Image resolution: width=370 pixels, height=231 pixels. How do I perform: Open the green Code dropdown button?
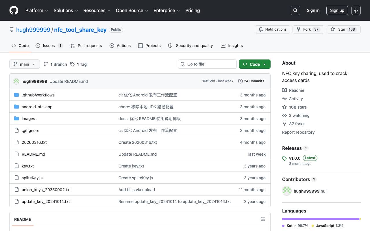tap(255, 64)
